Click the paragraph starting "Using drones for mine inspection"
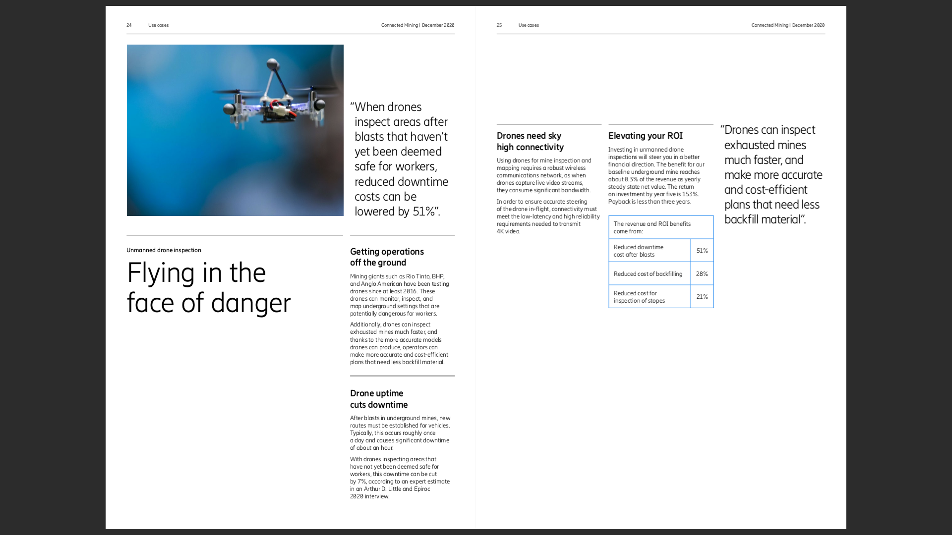 point(544,175)
